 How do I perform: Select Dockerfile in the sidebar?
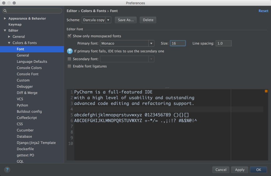(x=25, y=149)
